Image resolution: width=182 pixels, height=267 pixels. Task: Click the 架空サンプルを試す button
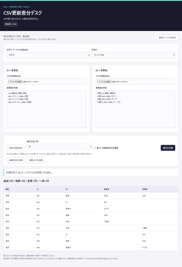click(167, 38)
